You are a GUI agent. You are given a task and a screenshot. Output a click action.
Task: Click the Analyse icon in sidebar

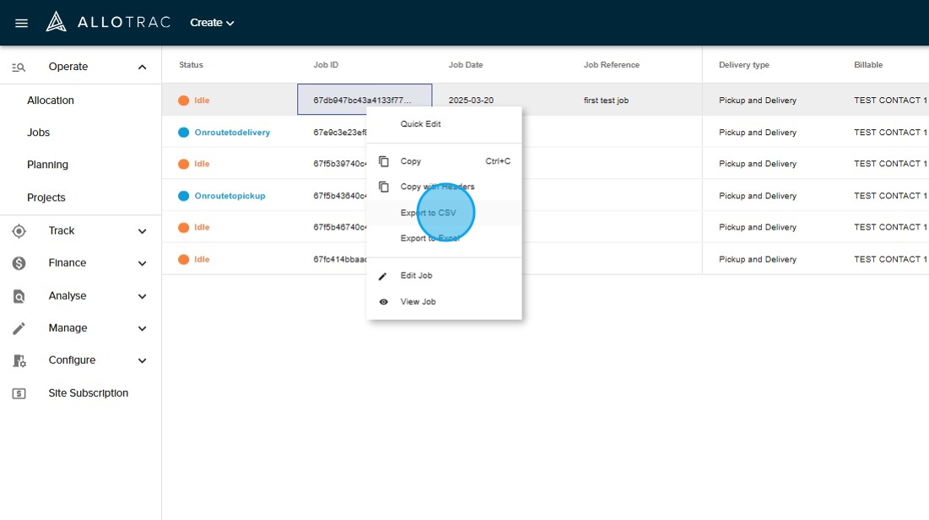click(x=19, y=296)
